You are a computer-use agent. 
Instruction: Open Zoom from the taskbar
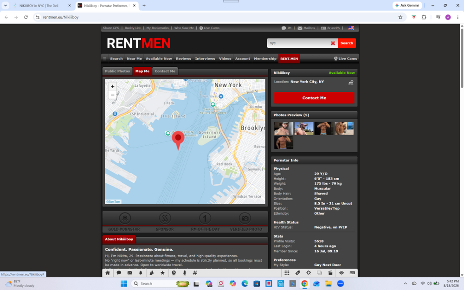point(341,284)
